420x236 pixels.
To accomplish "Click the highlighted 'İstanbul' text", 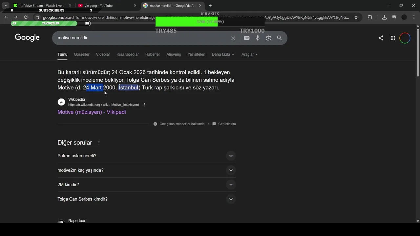I will 128,88.
